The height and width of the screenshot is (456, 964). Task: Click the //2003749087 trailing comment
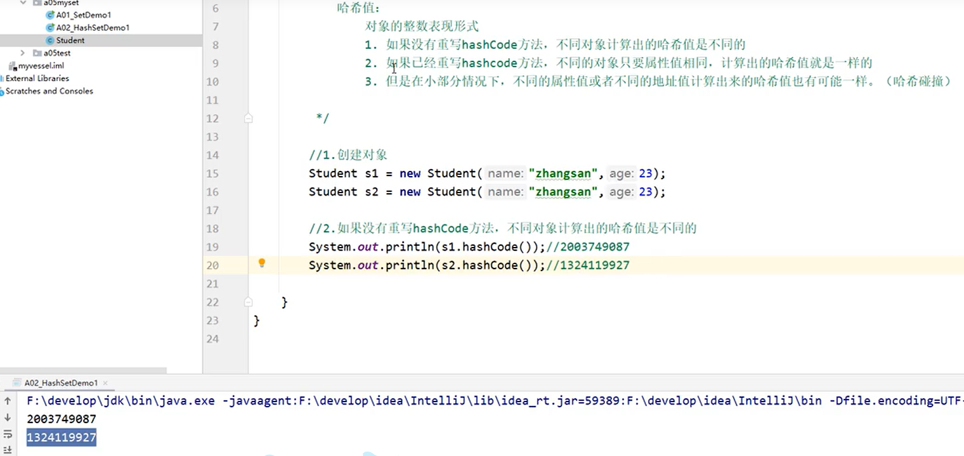(587, 247)
